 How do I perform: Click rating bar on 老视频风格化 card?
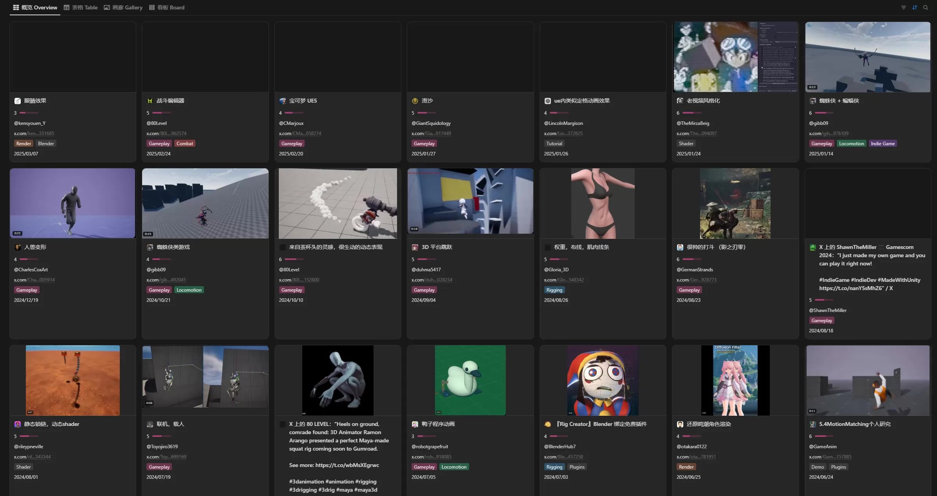point(691,113)
